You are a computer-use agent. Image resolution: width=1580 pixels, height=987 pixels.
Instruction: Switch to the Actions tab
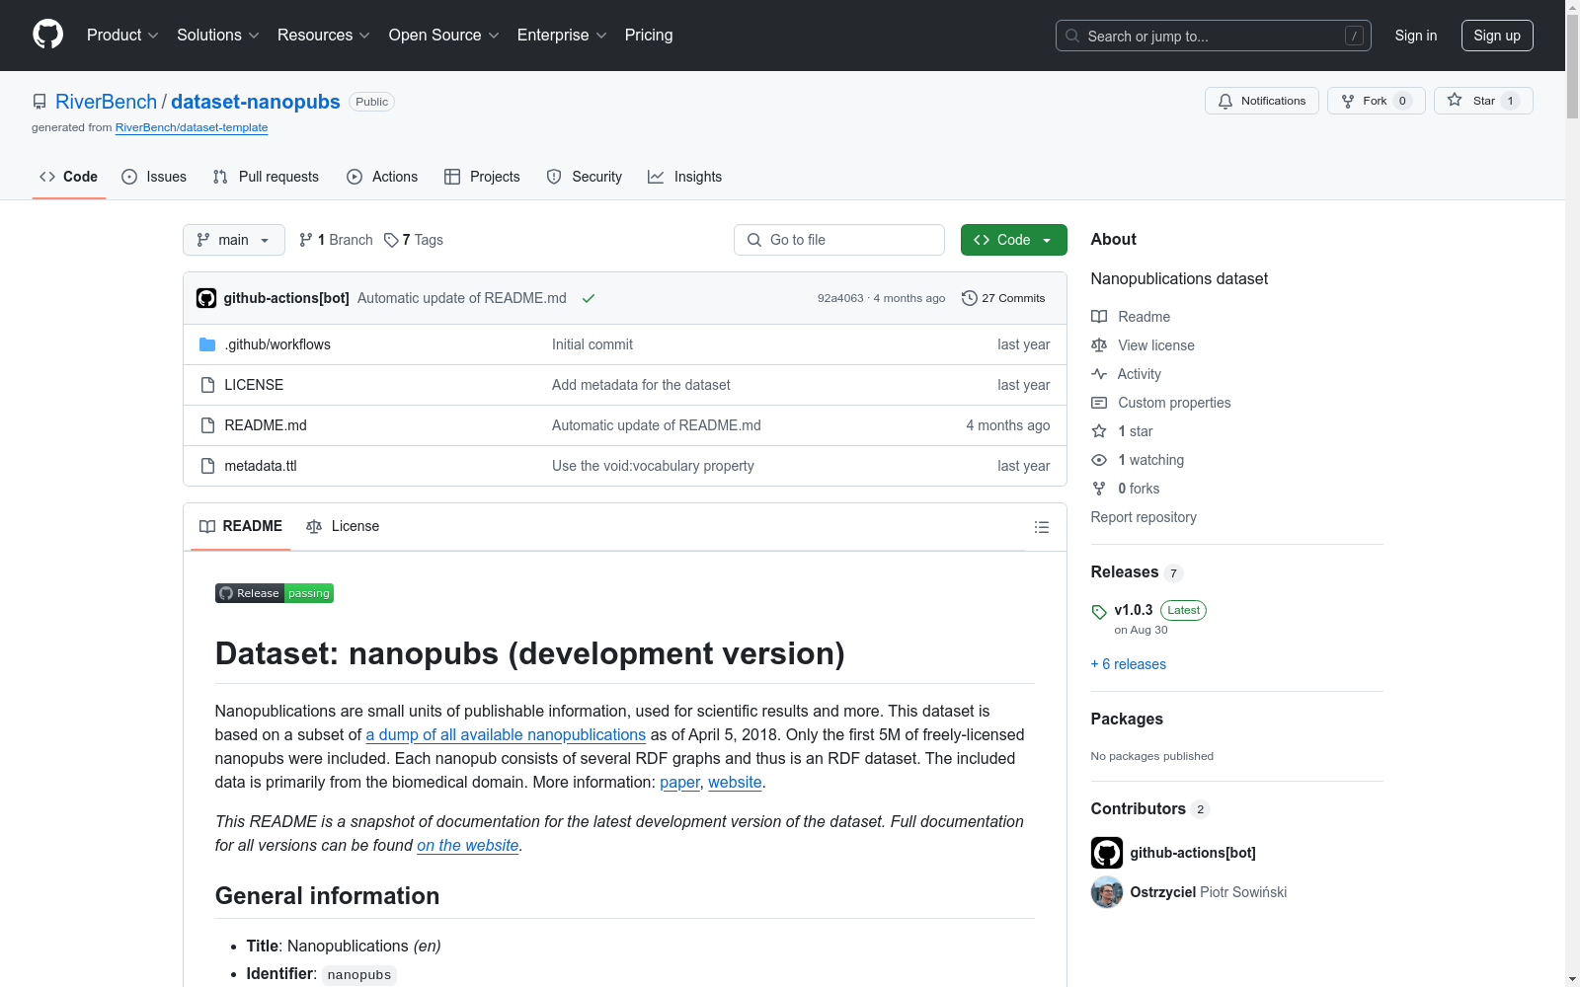point(382,177)
